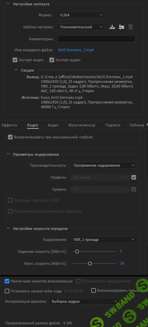The image size is (148, 327).
Task: Toggle the Экспорт аудио checkbox
Action: tap(52, 60)
